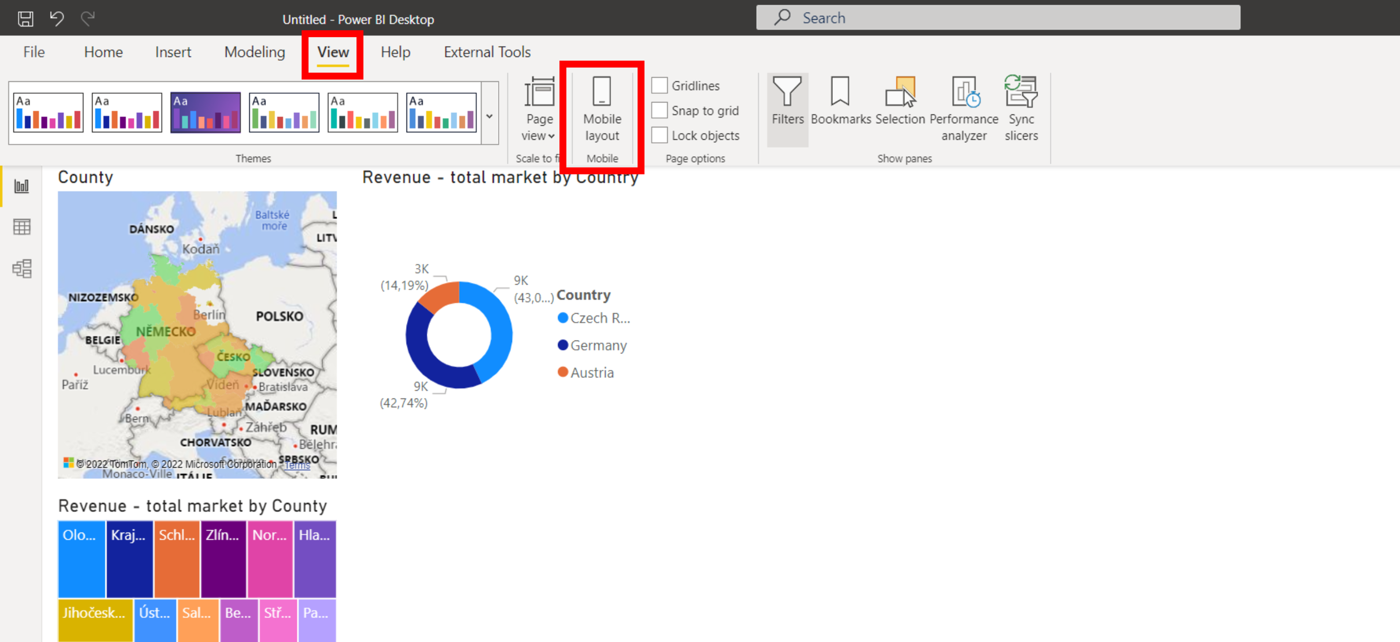Toggle the Filters pane
Screen dimensions: 1400x642
click(x=787, y=109)
